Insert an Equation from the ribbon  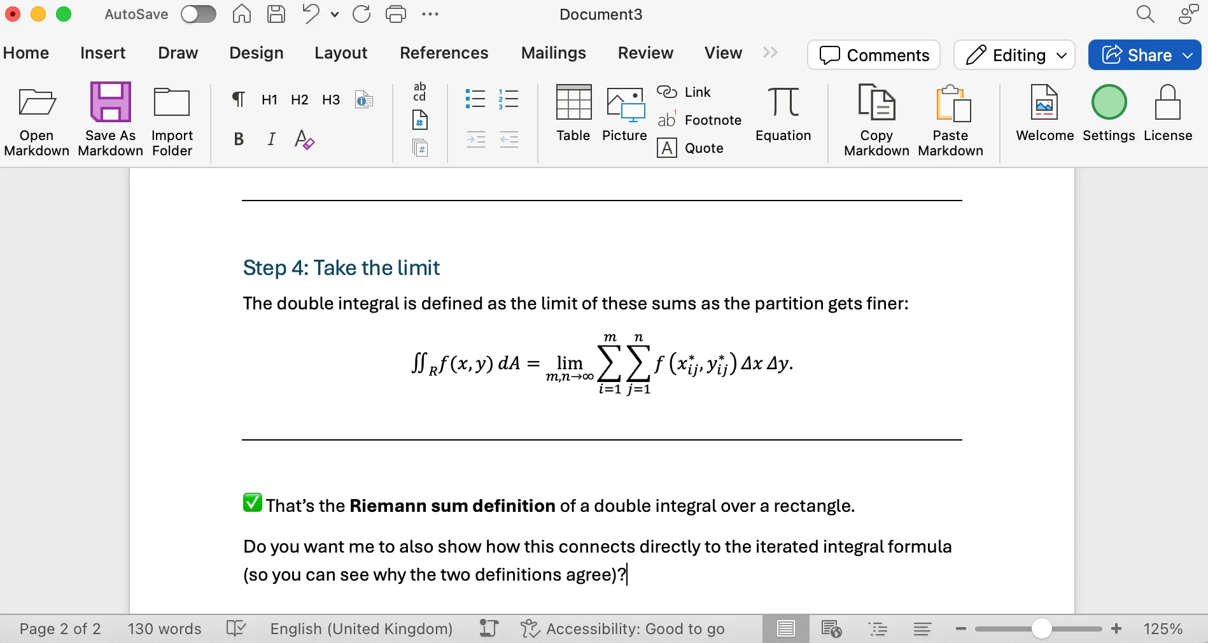783,117
